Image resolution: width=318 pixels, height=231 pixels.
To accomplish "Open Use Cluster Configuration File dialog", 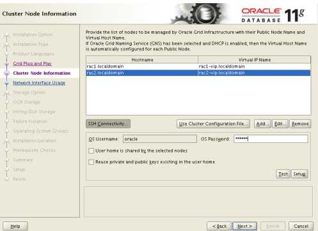I will [213, 124].
